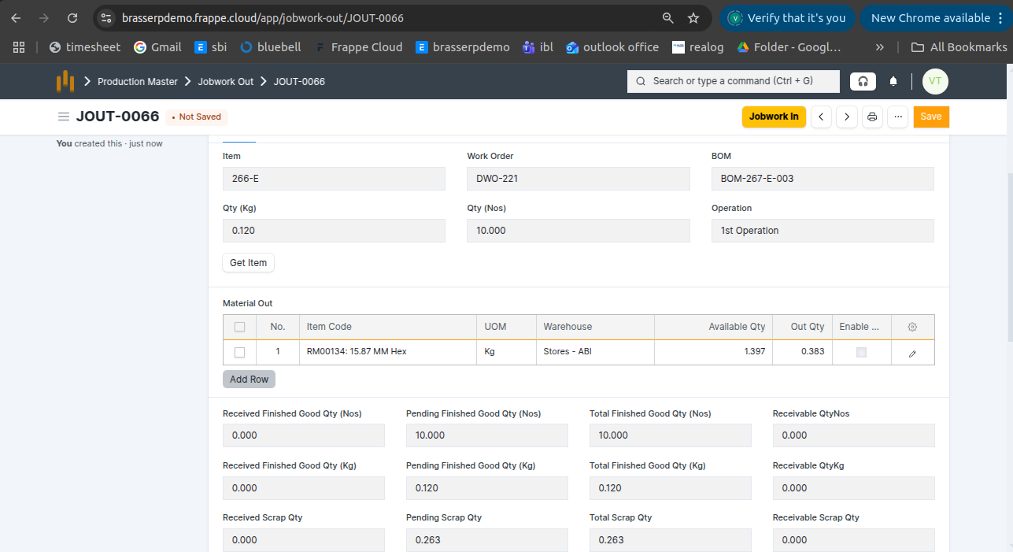Image resolution: width=1013 pixels, height=552 pixels.
Task: Toggle the Enable checkbox in row 1
Action: pyautogui.click(x=861, y=352)
